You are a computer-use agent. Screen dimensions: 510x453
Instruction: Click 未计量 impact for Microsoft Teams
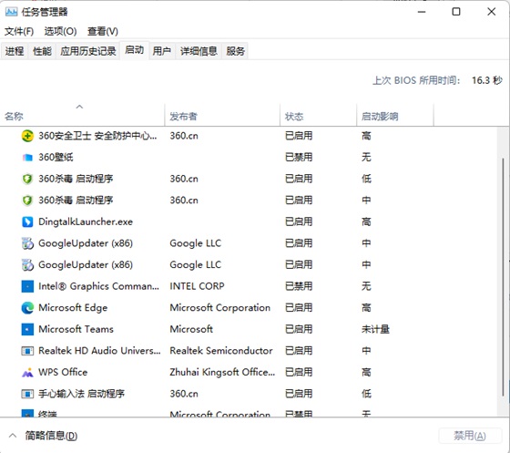pyautogui.click(x=375, y=329)
